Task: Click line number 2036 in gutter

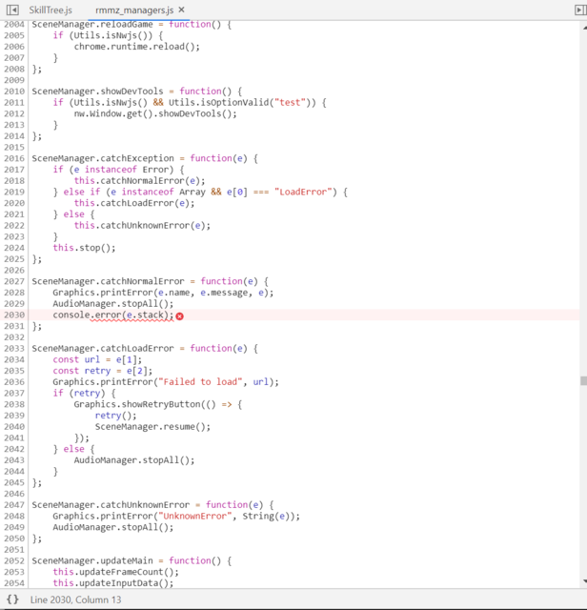Action: (x=14, y=382)
